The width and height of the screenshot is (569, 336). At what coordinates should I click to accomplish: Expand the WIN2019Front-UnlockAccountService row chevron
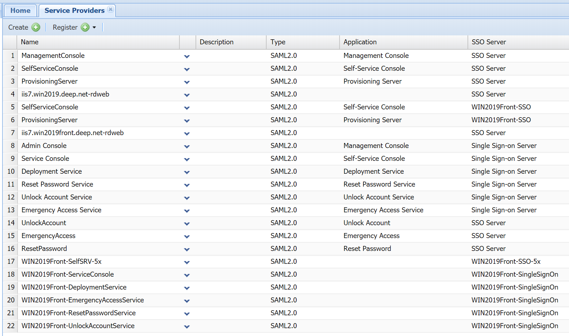187,326
